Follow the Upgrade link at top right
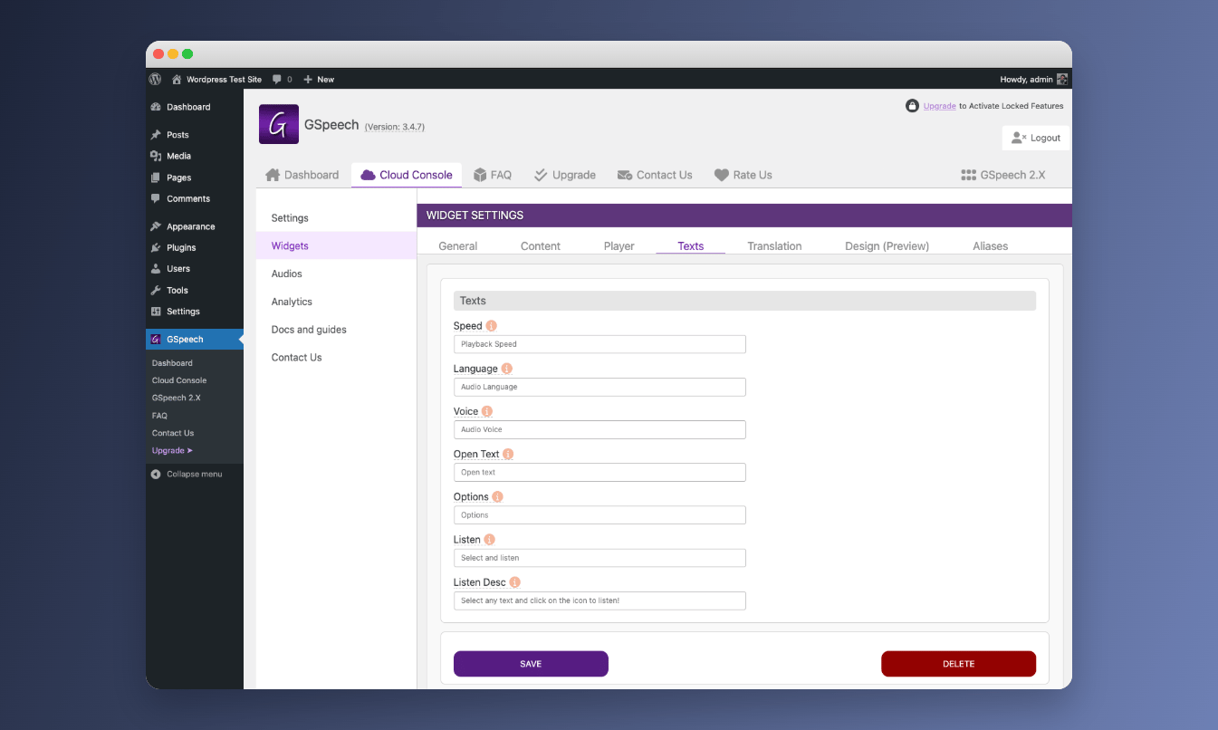 [940, 106]
